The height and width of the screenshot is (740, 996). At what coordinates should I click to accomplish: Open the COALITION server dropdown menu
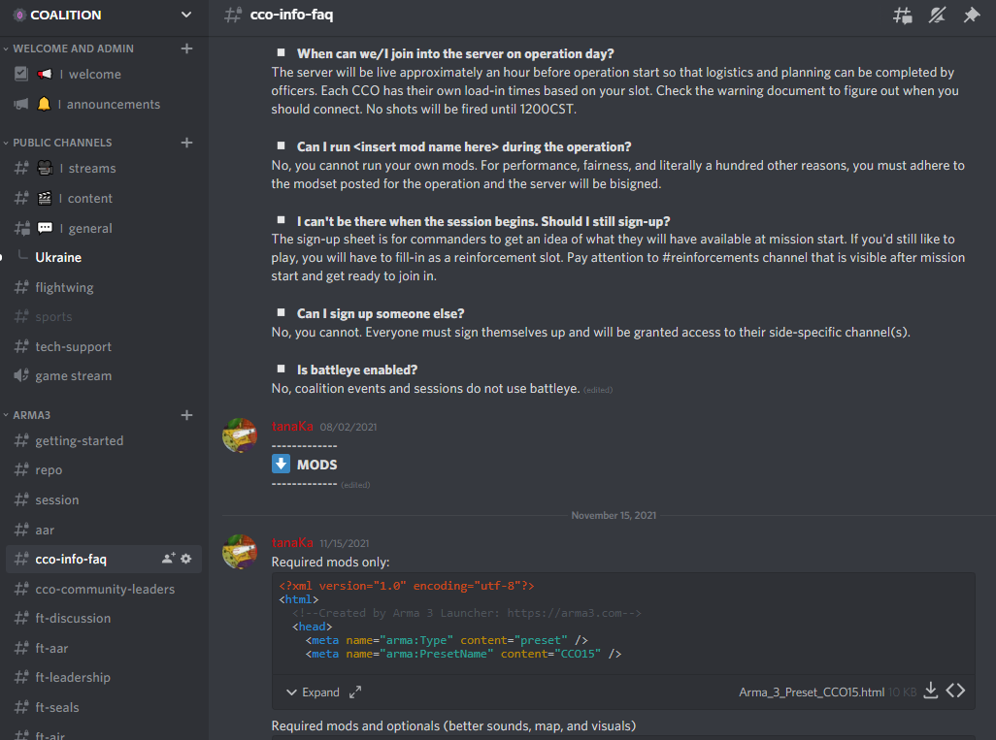click(x=186, y=15)
